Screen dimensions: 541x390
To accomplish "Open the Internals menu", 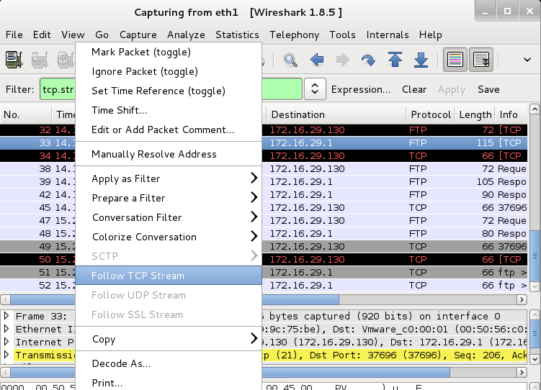I will [388, 35].
